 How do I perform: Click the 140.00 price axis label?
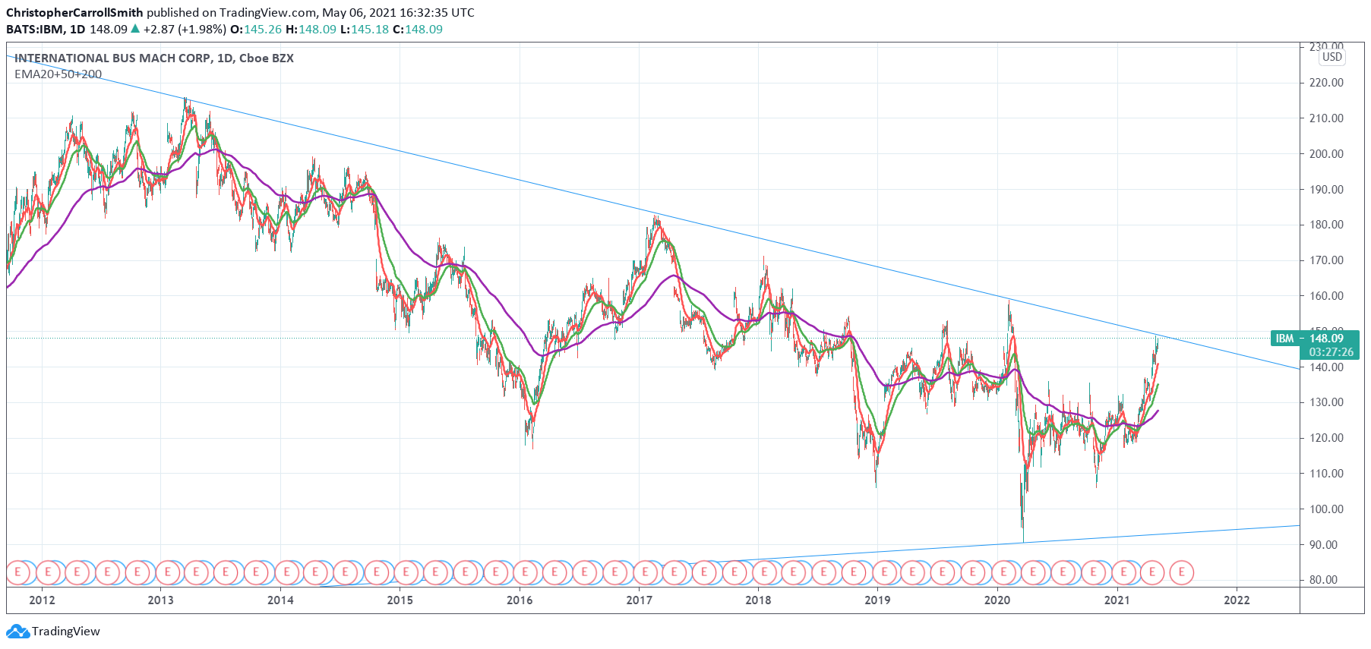[x=1326, y=367]
